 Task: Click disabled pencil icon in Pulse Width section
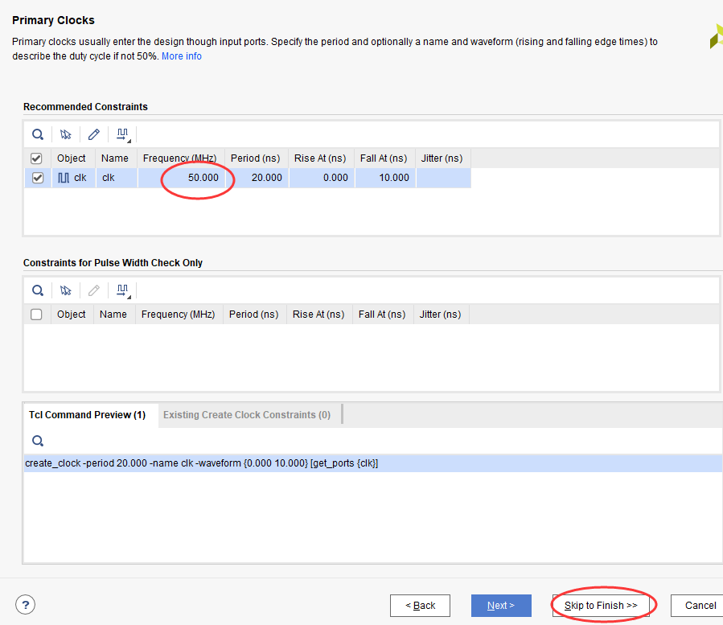[93, 290]
